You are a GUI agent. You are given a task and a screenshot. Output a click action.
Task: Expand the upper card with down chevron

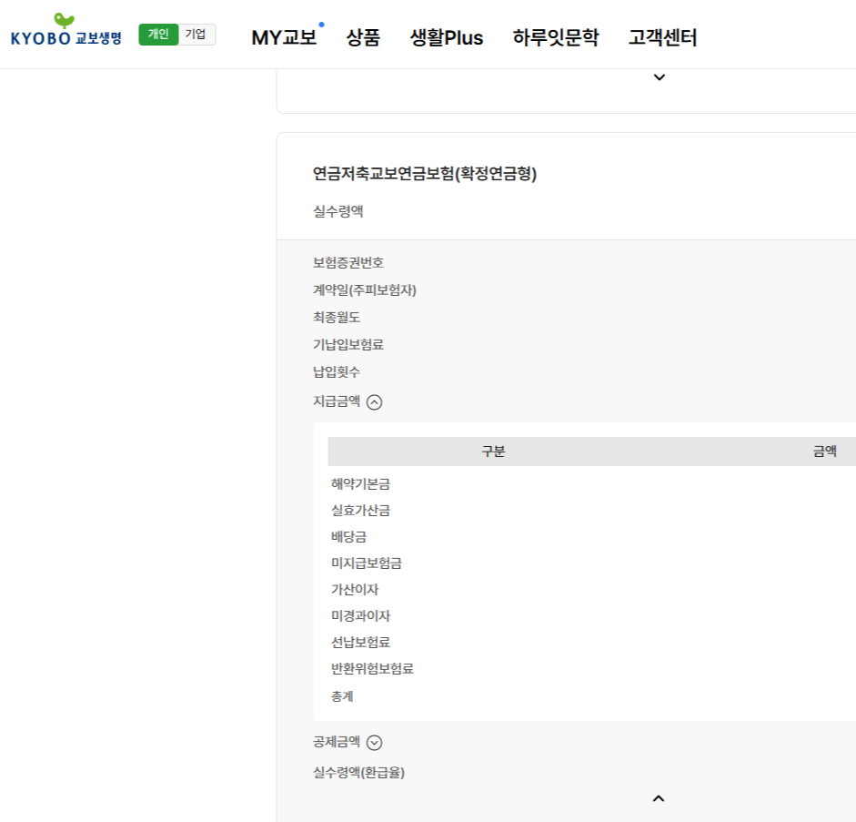(660, 77)
